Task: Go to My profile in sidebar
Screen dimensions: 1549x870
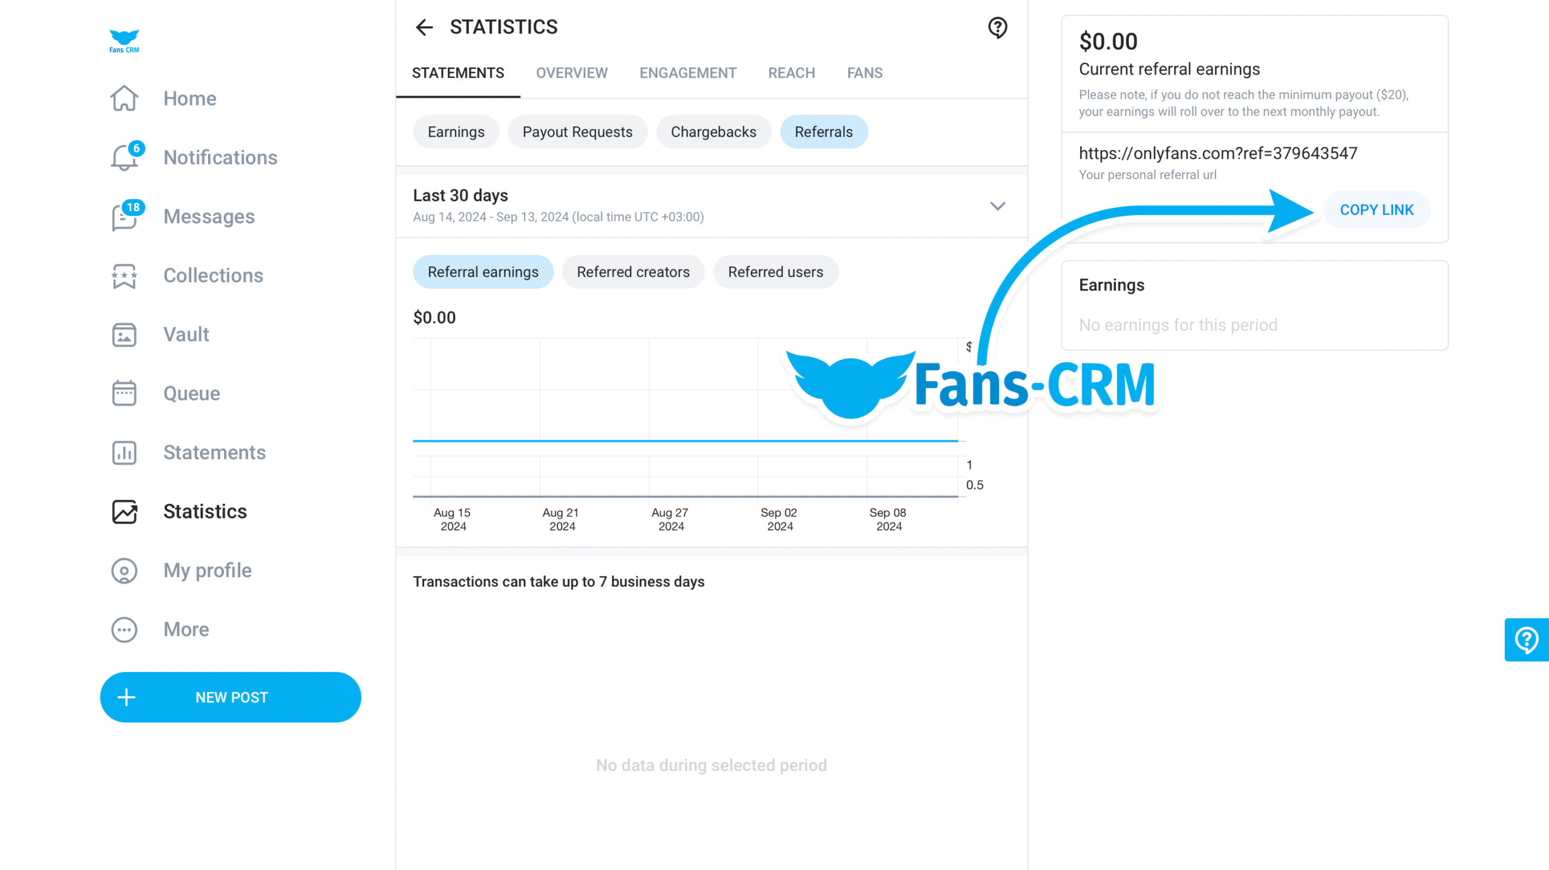Action: point(208,571)
